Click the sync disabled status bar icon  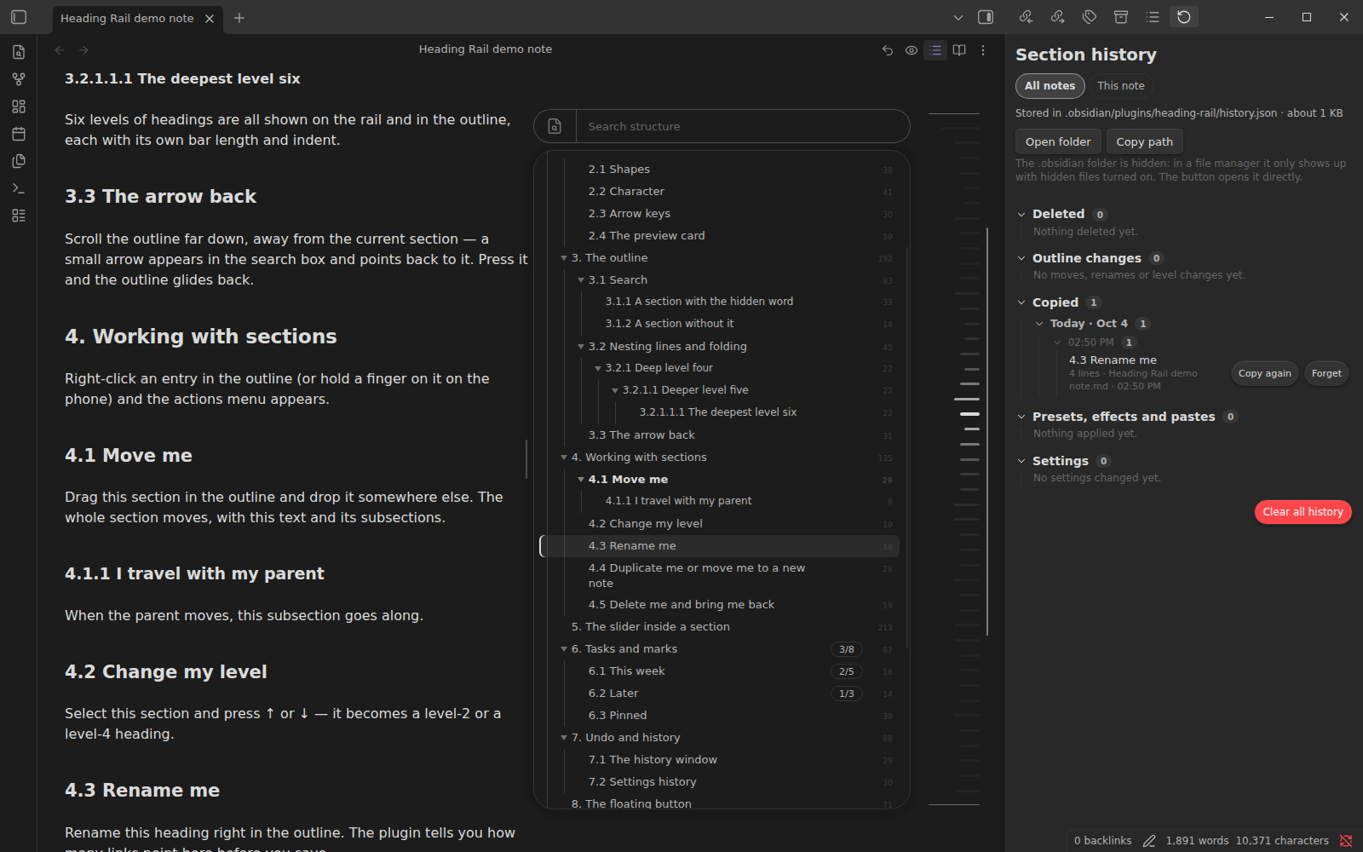tap(1346, 841)
